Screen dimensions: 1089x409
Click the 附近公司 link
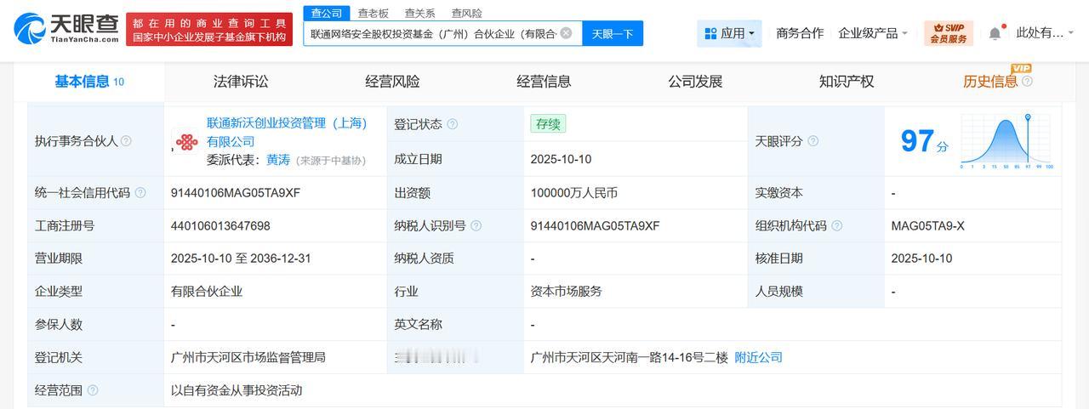[x=758, y=357]
